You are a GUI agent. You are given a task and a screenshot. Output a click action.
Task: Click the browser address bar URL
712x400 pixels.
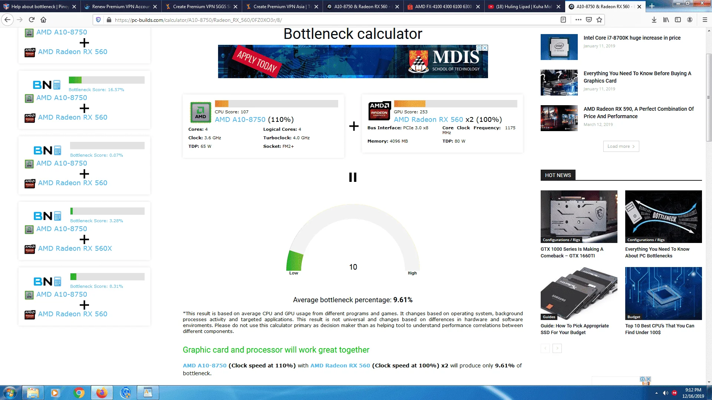point(198,20)
